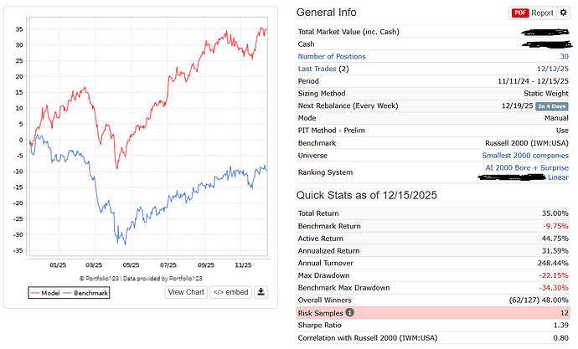Screen dimensions: 578x349
Task: Click the red PDF icon
Action: 520,13
